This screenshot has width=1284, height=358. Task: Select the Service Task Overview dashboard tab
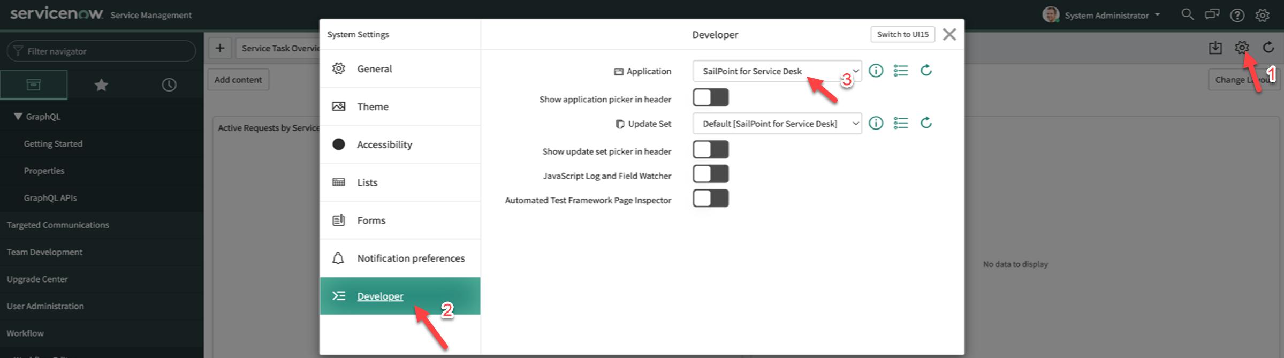[x=278, y=48]
